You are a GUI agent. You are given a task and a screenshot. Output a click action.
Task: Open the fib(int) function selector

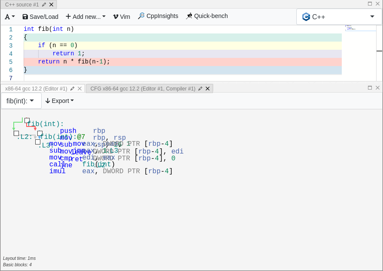[21, 101]
